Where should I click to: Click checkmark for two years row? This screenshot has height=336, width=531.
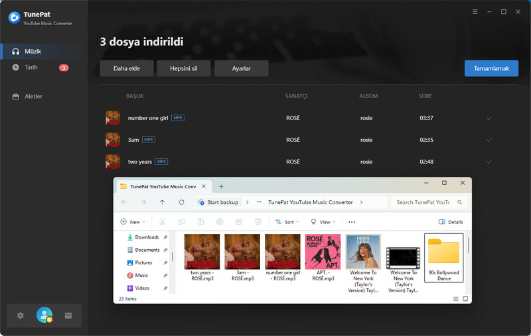click(489, 162)
